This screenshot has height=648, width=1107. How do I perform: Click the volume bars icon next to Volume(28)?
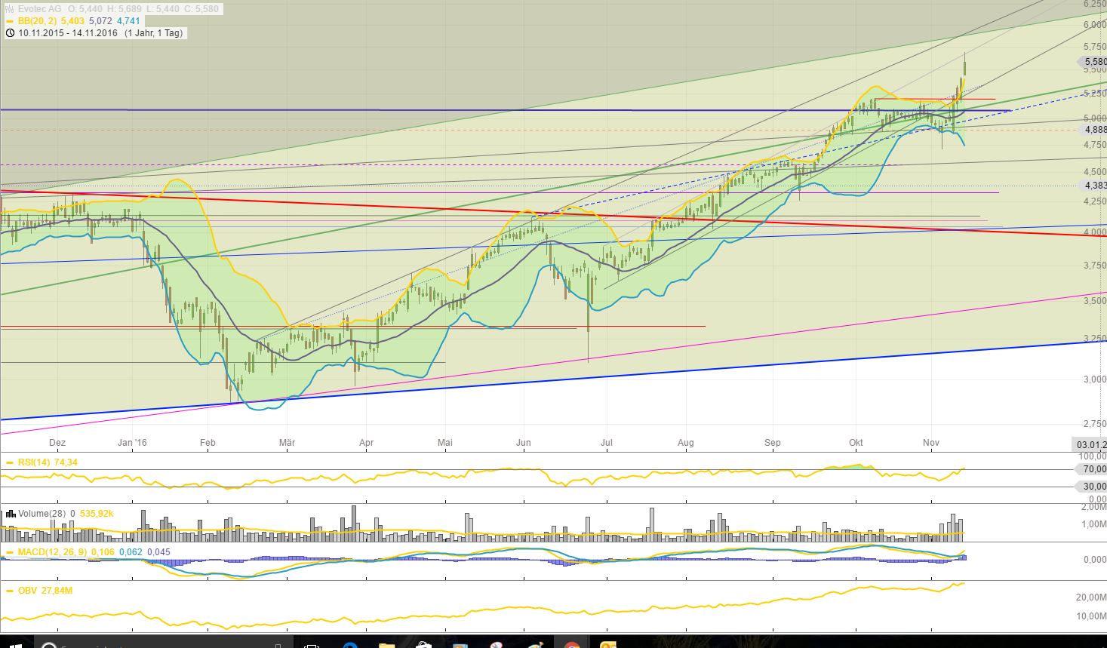(x=11, y=514)
